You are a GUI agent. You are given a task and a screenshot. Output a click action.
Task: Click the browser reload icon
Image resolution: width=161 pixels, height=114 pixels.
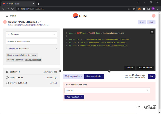13,9
